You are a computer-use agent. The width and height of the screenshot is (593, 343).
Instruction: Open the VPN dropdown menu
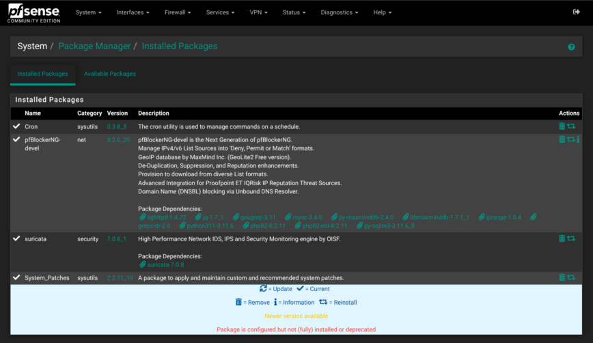[x=258, y=12]
